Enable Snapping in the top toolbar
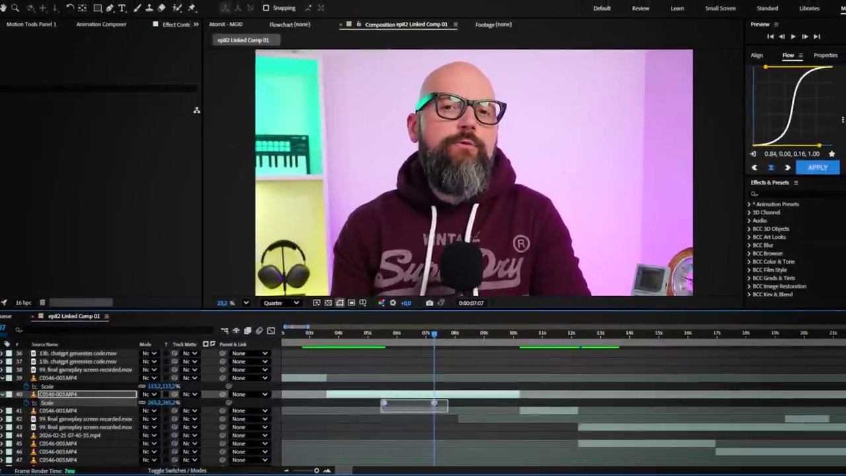Viewport: 846px width, 476px height. pyautogui.click(x=266, y=8)
